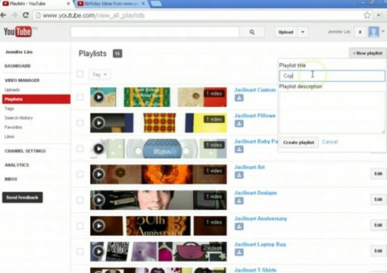This screenshot has height=273, width=387.
Task: Check the Jaclinart Pillows row checkbox
Action: 80,123
